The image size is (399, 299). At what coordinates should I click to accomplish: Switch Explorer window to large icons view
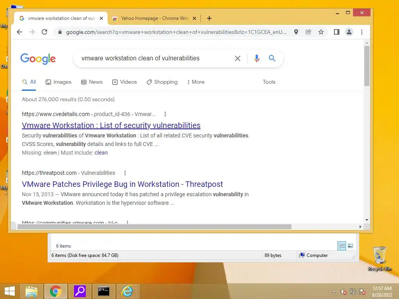pyautogui.click(x=350, y=246)
